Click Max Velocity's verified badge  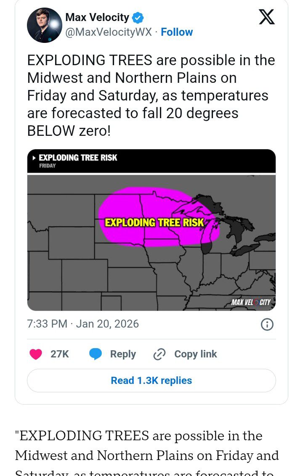click(x=136, y=17)
